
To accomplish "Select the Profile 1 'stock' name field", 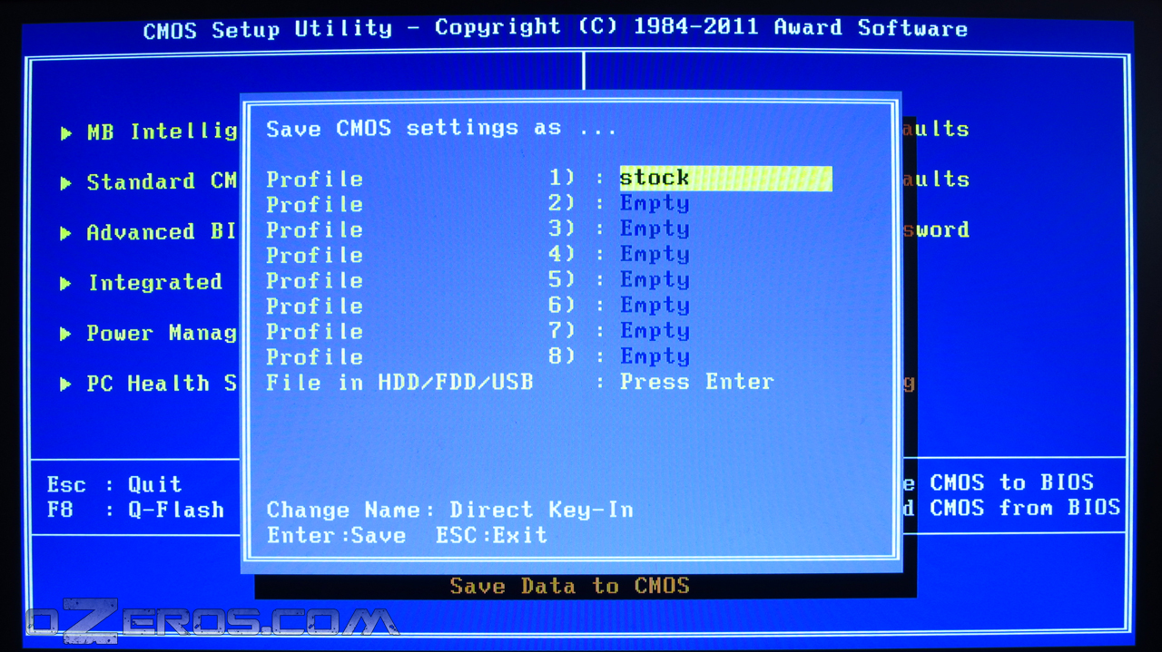I will coord(725,178).
